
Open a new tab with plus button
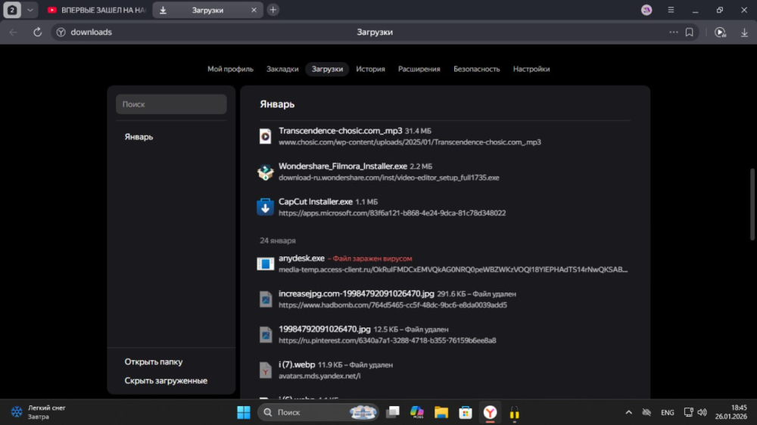tap(273, 10)
